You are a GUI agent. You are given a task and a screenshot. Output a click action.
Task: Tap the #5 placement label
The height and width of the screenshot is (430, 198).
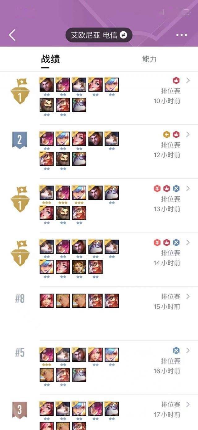tap(19, 353)
